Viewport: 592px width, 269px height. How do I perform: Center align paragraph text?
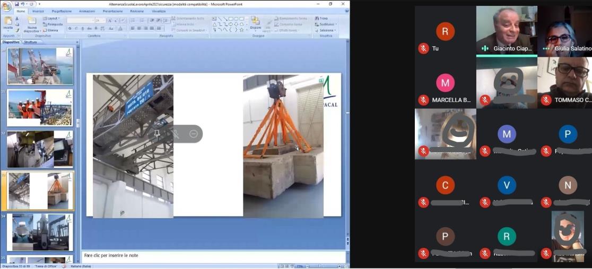click(139, 28)
